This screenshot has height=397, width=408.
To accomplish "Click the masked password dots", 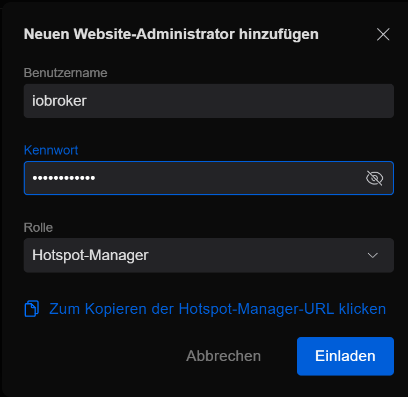I will pyautogui.click(x=63, y=178).
